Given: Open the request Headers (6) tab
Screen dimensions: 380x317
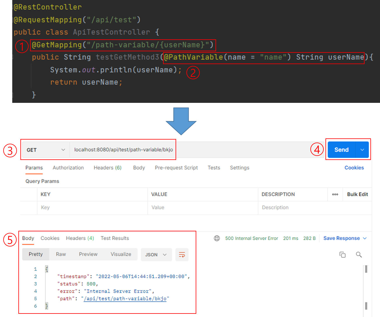Looking at the screenshot, I should (108, 168).
